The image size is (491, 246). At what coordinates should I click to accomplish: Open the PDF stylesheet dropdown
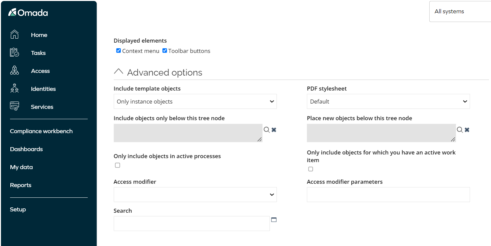388,102
